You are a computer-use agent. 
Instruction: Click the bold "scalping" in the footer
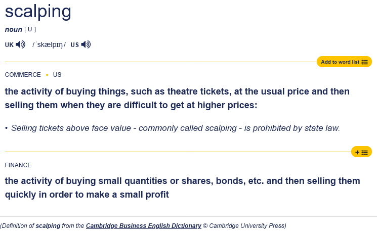pos(48,226)
